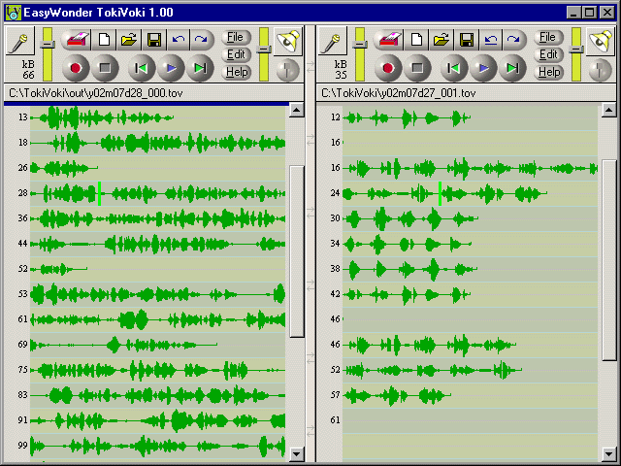Click left panel microphone level slider

click(48, 44)
